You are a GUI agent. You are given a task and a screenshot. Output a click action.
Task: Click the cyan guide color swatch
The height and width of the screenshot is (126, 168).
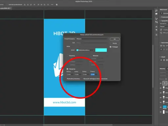(x=101, y=50)
